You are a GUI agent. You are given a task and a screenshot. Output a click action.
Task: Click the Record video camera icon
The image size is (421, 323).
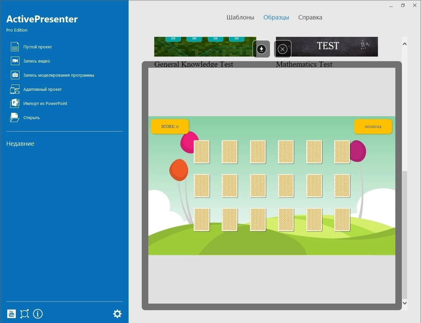pos(15,61)
